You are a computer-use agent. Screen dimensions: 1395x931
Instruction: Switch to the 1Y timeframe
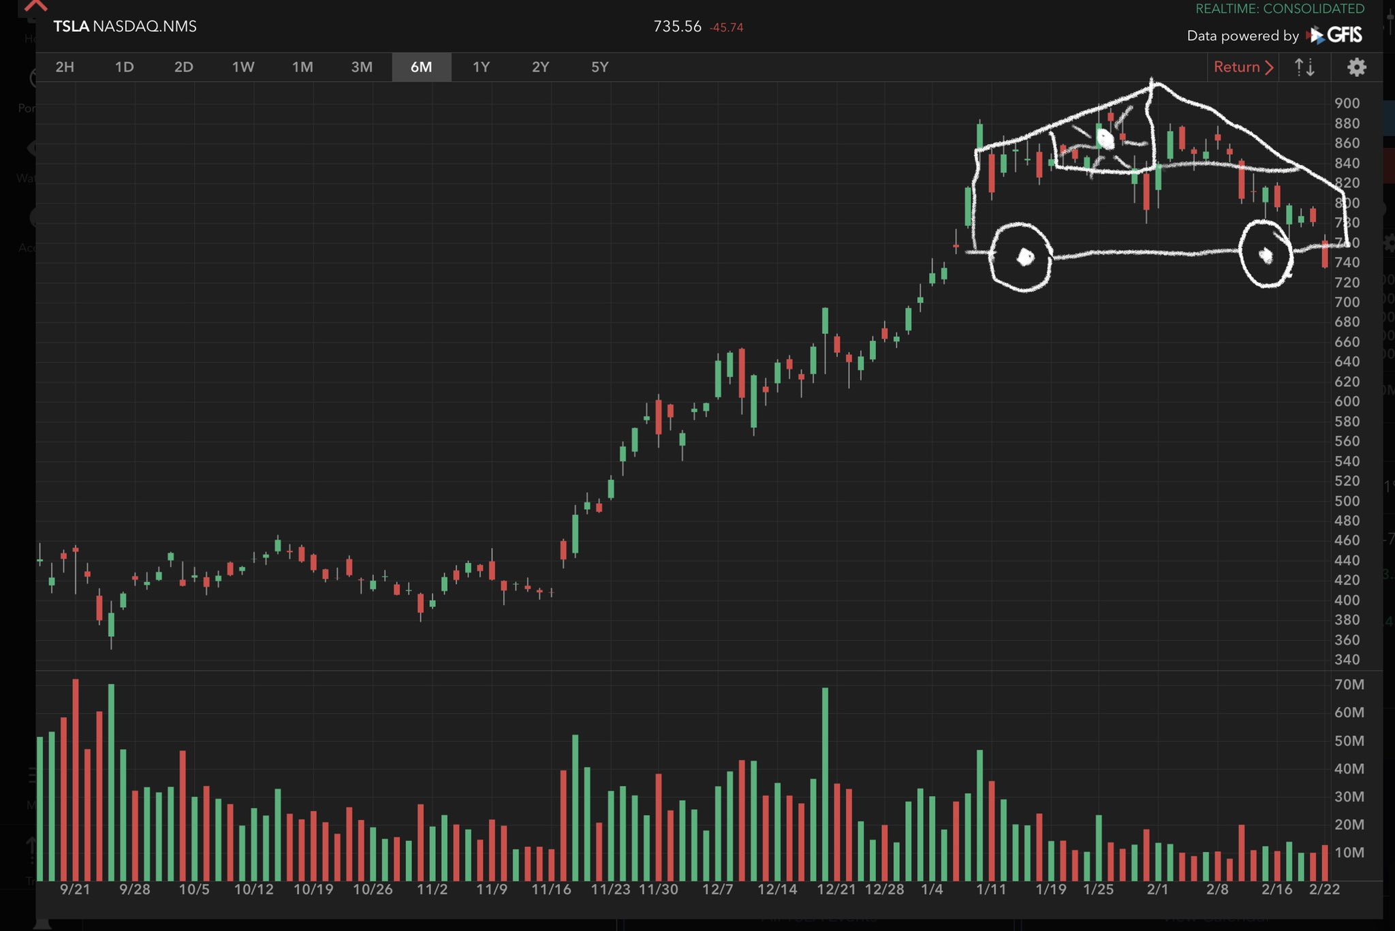tap(481, 67)
